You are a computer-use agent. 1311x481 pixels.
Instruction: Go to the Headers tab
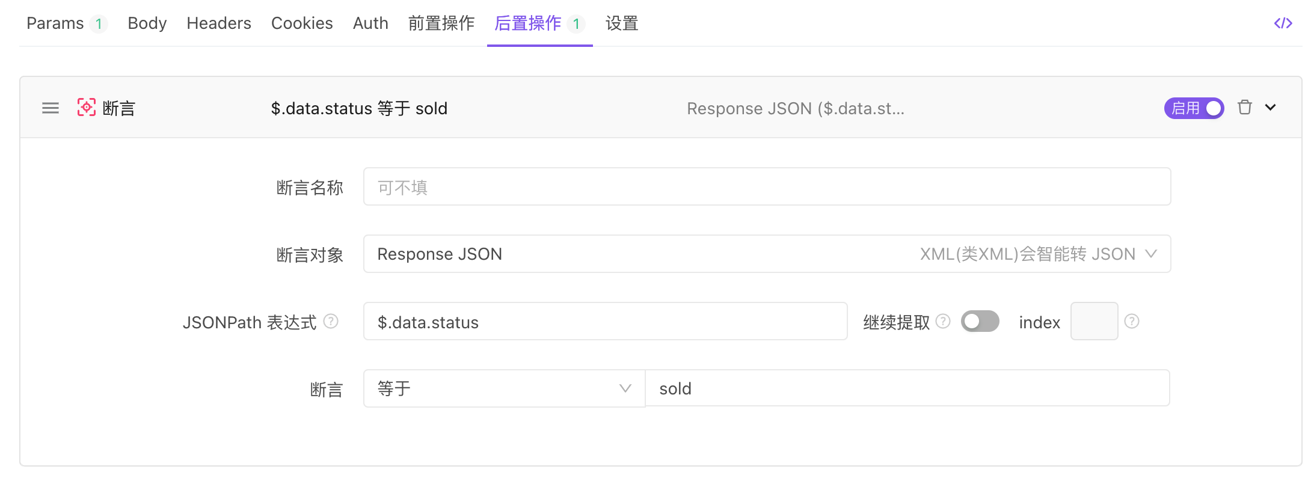click(x=219, y=23)
